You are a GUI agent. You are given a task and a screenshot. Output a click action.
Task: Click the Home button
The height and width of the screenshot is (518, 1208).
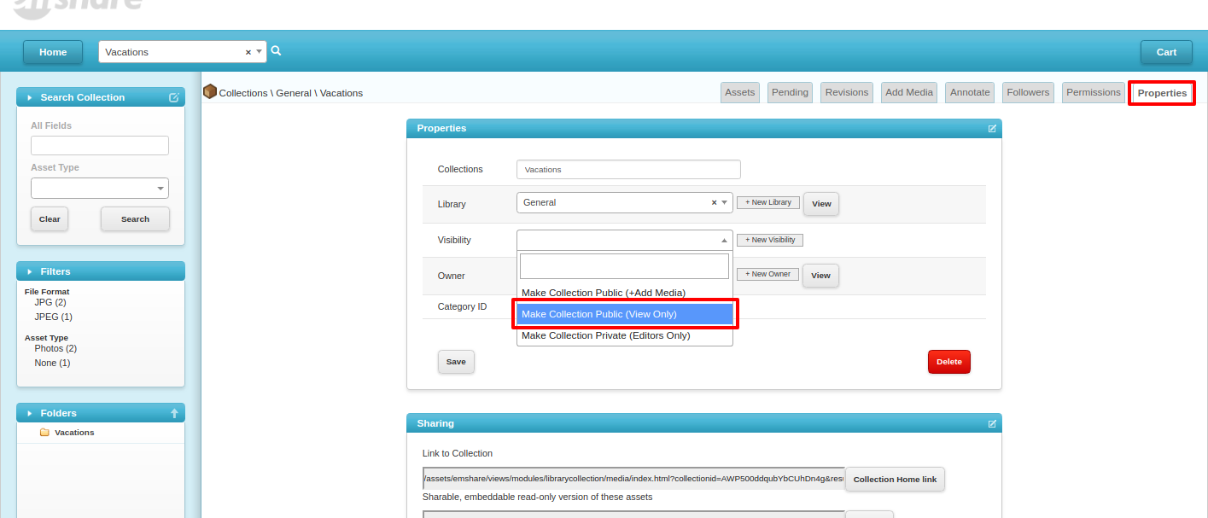point(53,52)
